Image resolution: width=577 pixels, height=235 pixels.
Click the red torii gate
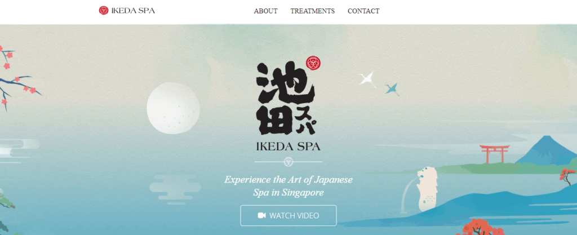494,154
